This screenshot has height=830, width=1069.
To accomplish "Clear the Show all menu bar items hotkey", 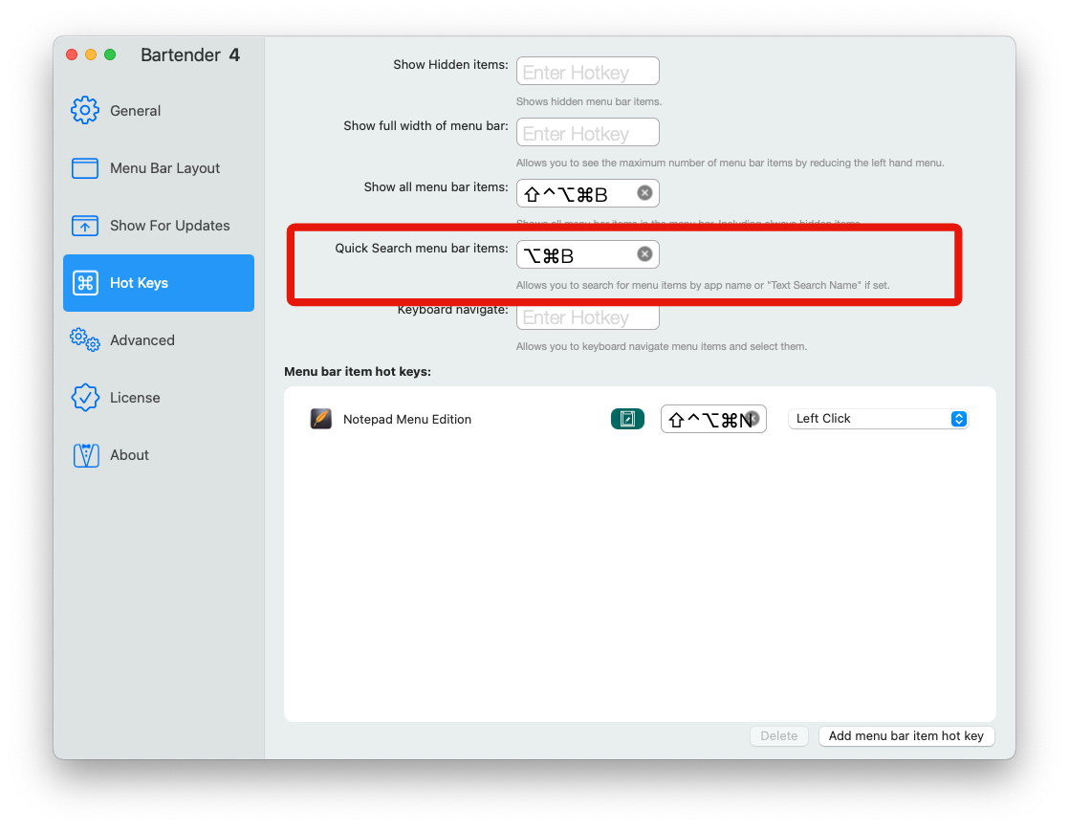I will click(644, 193).
